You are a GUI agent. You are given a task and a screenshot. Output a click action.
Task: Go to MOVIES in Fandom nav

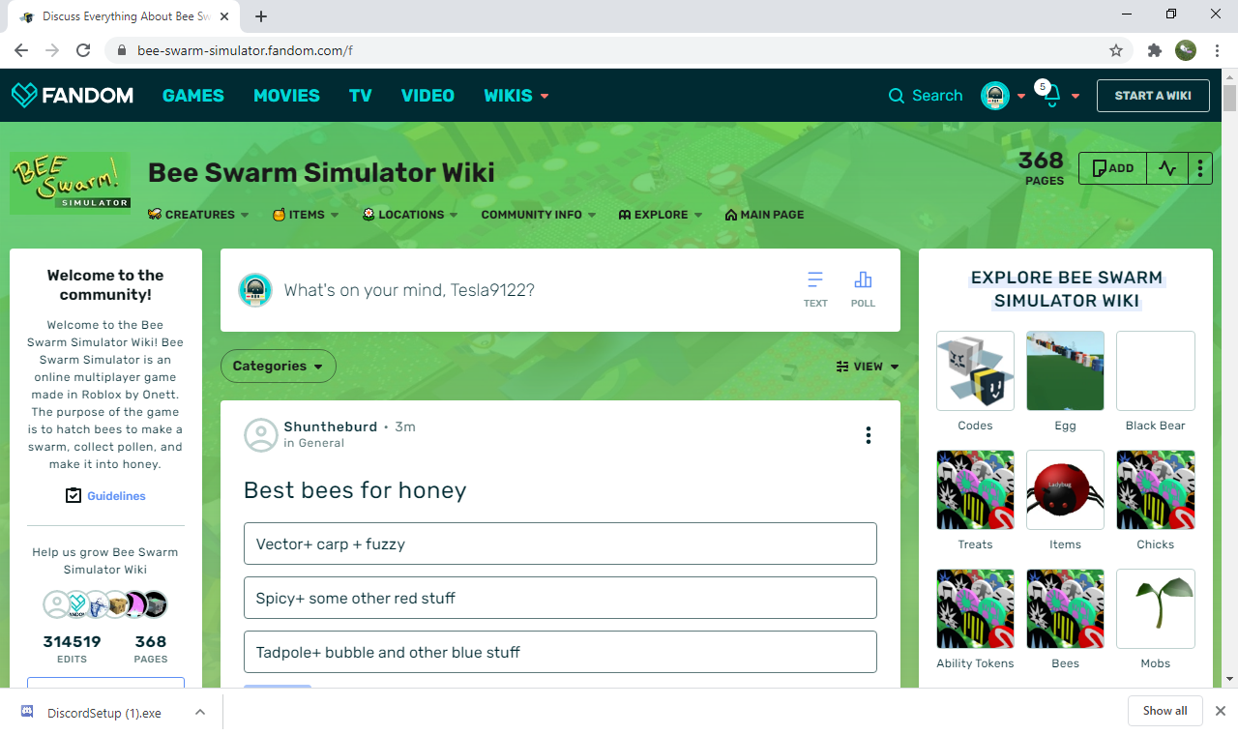286,96
